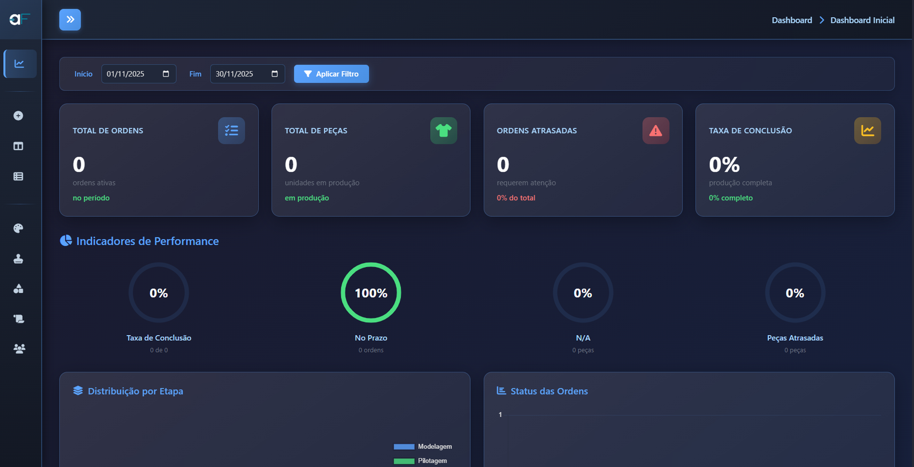Toggle Modelagem legend item in chart
The height and width of the screenshot is (467, 914).
[x=423, y=446]
